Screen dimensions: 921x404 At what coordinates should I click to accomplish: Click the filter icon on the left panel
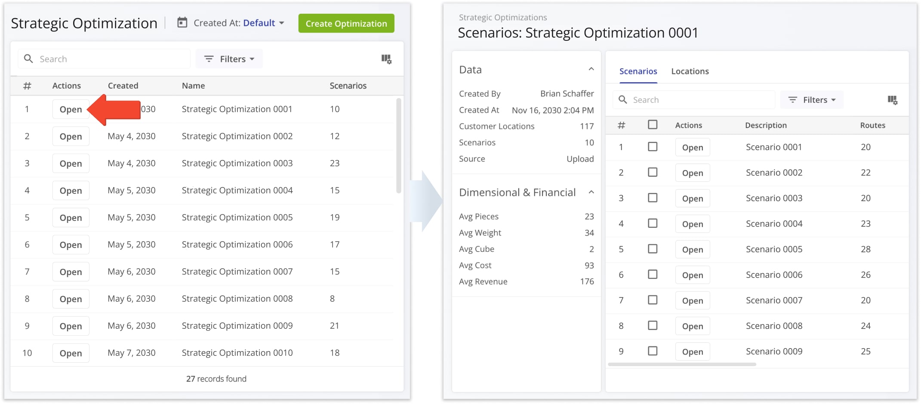pyautogui.click(x=209, y=58)
